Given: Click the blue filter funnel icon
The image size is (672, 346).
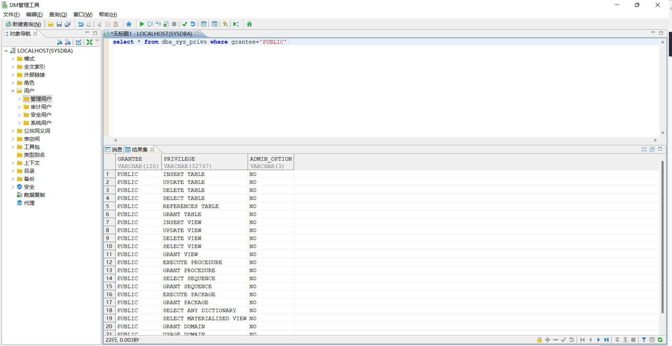Looking at the screenshot, I should pos(644,340).
